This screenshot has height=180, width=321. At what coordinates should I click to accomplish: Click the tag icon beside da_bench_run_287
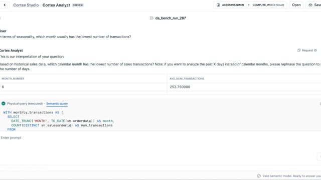coord(151,18)
